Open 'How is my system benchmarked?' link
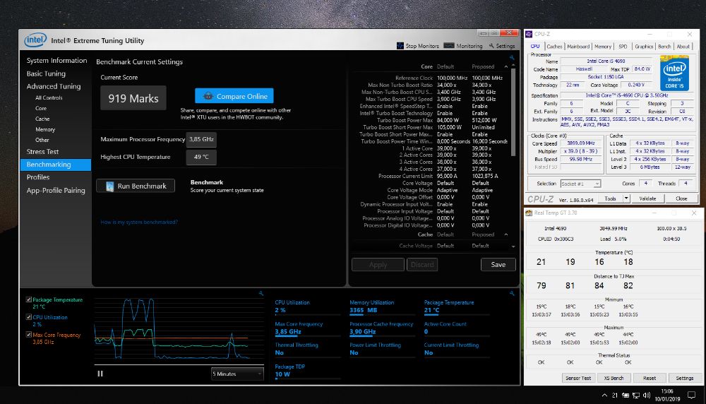The width and height of the screenshot is (706, 404). pyautogui.click(x=138, y=222)
